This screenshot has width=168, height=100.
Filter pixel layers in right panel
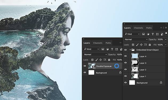tap(143, 34)
